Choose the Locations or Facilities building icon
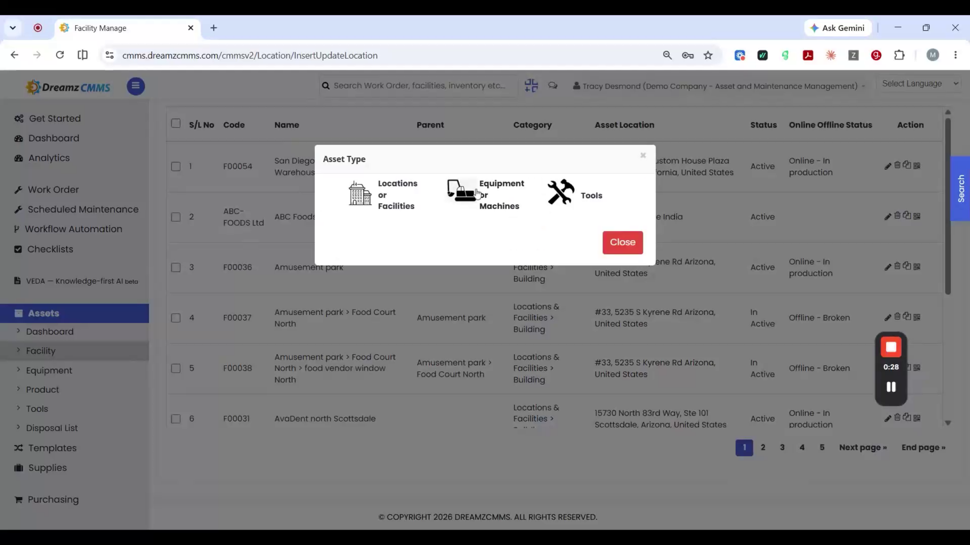Screen dimensions: 970x545 (360, 193)
